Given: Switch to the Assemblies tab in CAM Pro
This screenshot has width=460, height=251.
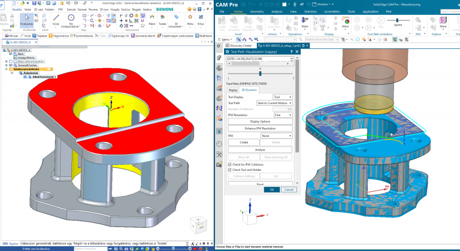Looking at the screenshot, I should click(332, 12).
